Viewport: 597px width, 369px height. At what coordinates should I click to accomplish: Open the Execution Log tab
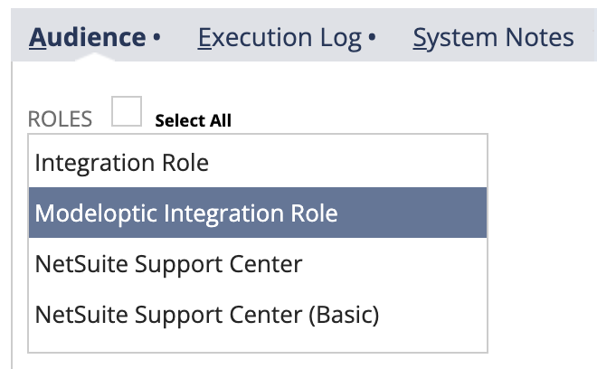point(280,38)
